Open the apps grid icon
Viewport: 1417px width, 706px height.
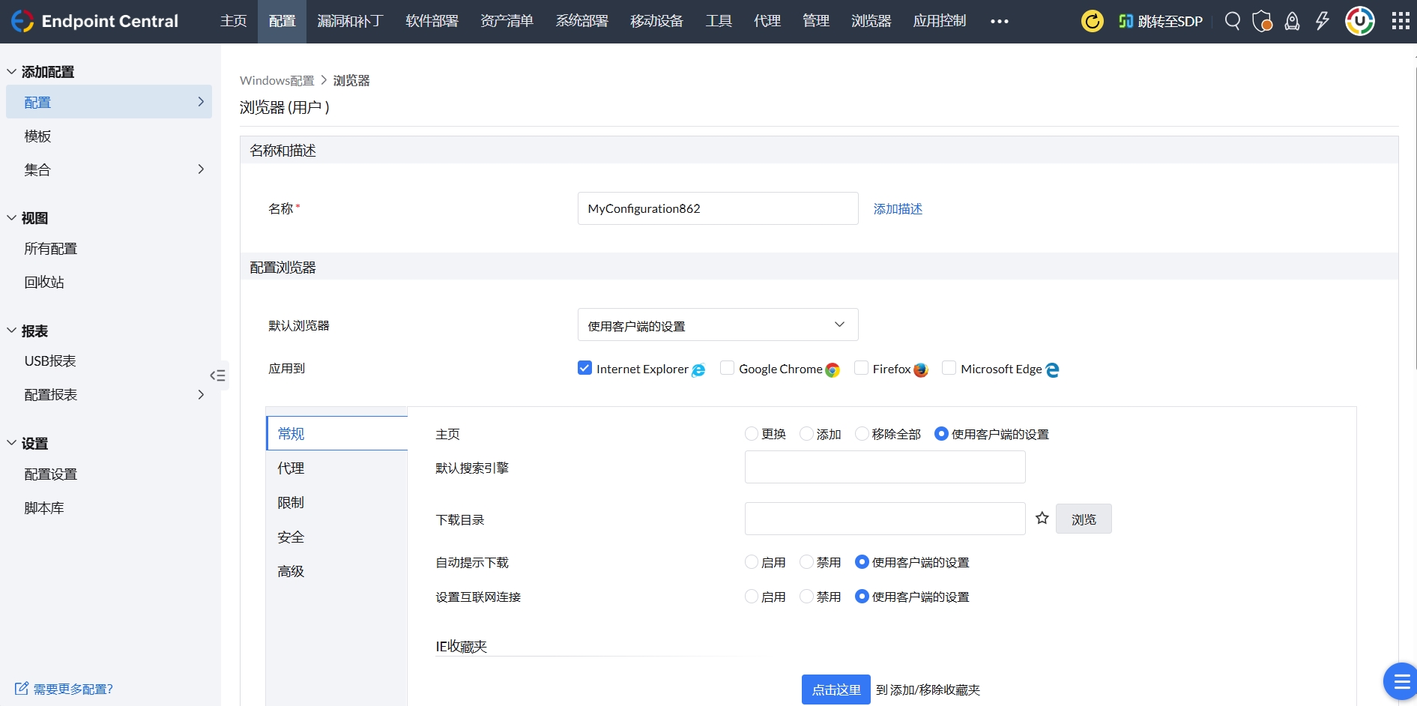[1400, 21]
